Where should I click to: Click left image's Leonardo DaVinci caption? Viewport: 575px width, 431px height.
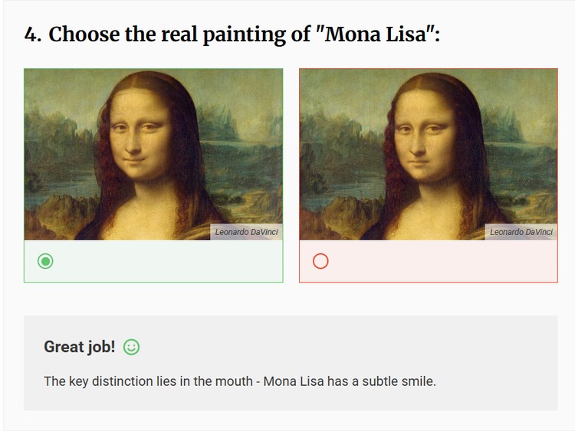tap(246, 232)
